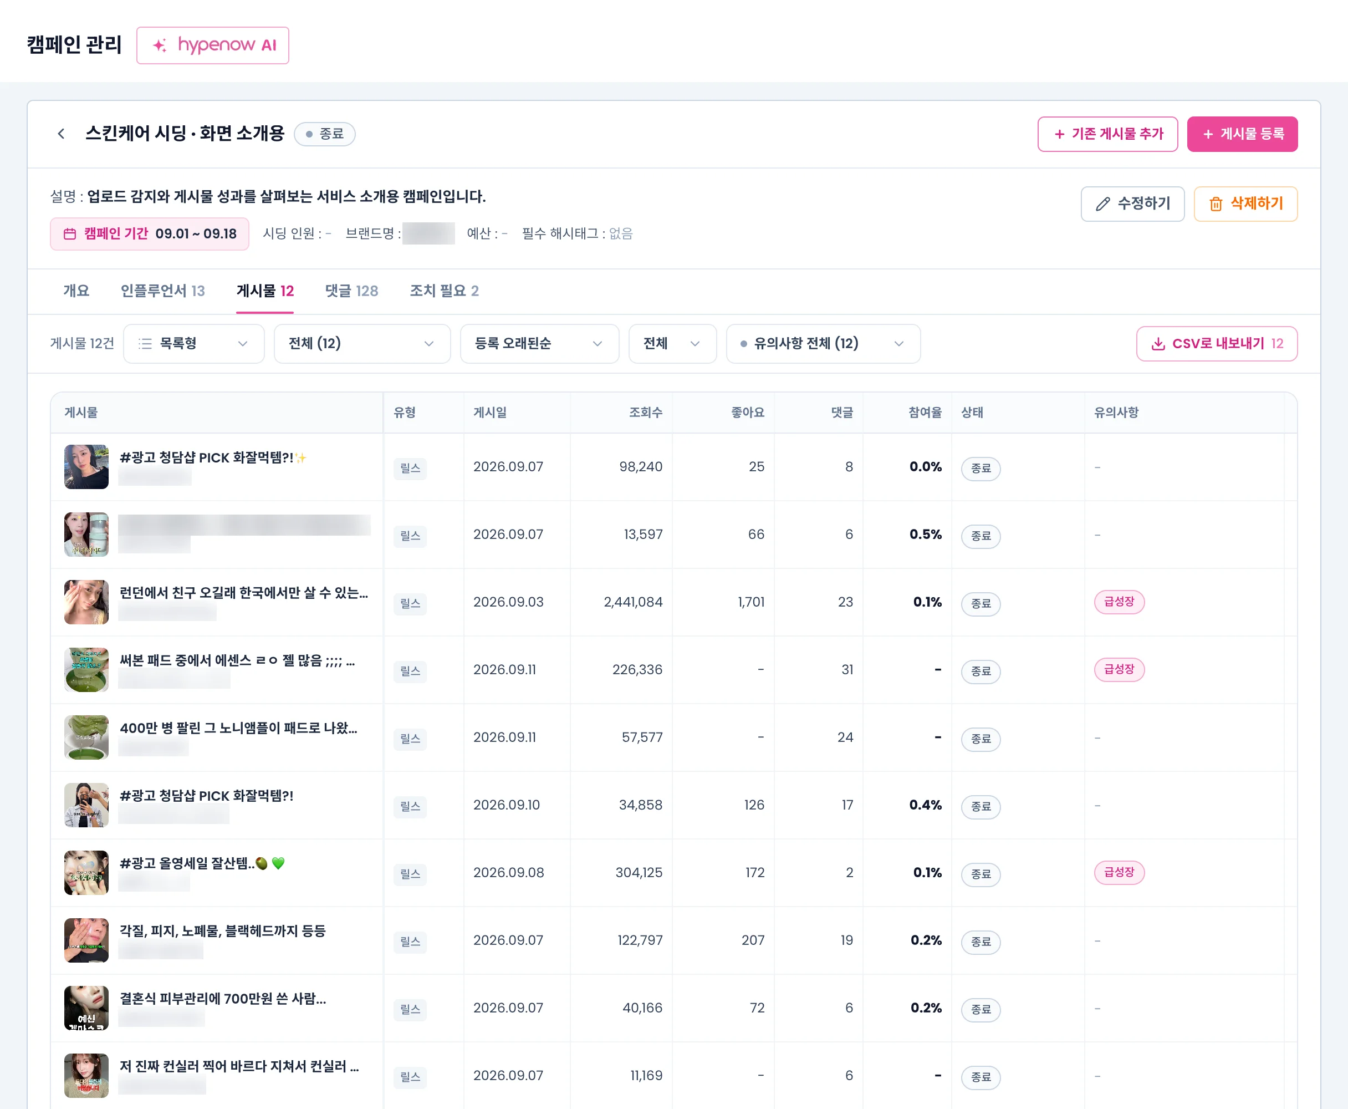Open the narrow 전체 dropdown
Viewport: 1348px width, 1109px height.
[672, 344]
